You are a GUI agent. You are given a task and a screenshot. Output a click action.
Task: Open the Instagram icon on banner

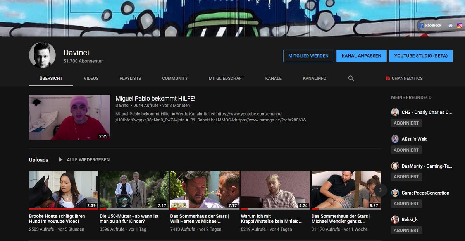pos(460,26)
